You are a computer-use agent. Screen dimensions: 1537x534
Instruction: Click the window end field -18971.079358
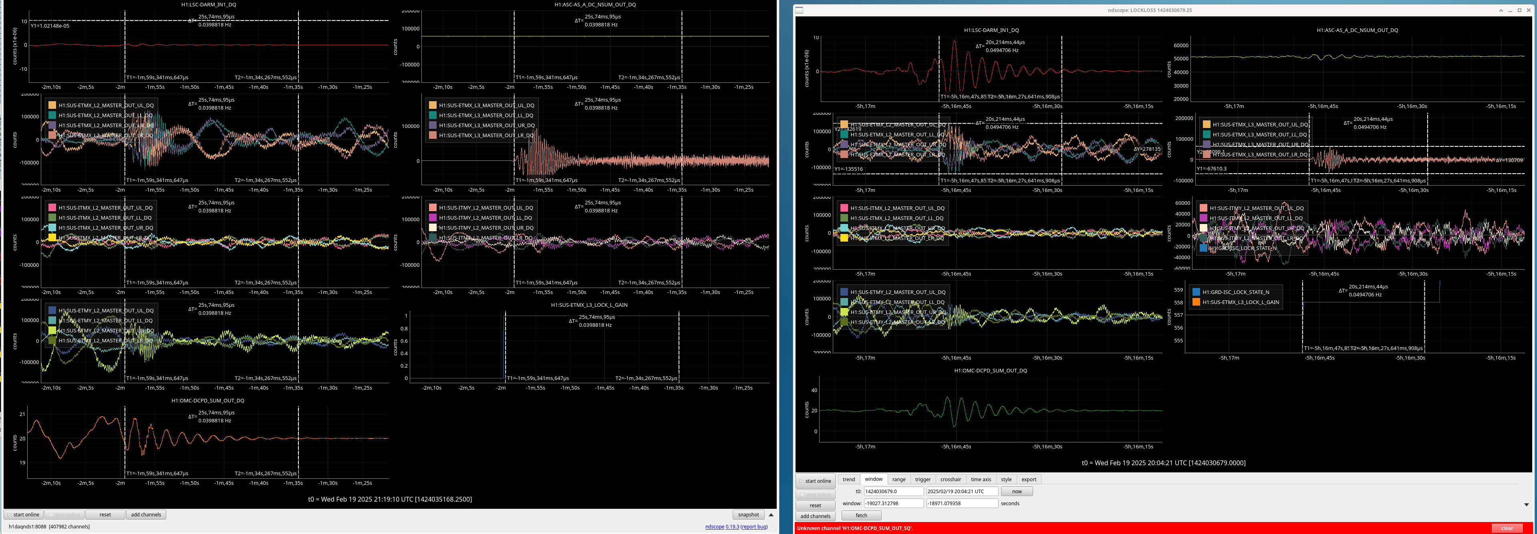pyautogui.click(x=962, y=504)
